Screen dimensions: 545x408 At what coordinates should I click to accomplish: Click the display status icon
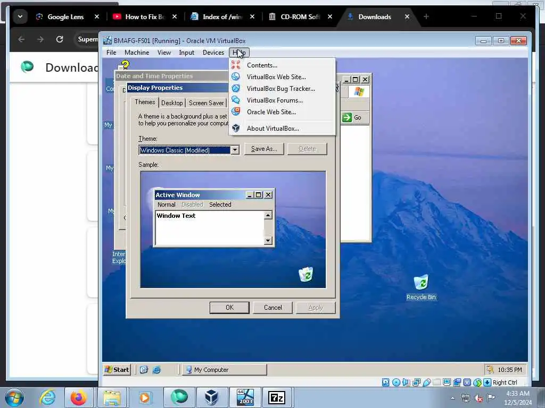pos(447,382)
